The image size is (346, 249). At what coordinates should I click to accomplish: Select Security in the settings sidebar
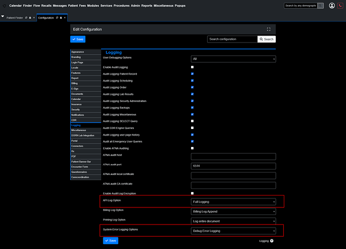click(86, 109)
